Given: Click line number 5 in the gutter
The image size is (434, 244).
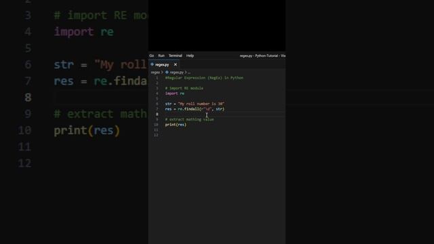Looking at the screenshot, I should click(157, 98).
